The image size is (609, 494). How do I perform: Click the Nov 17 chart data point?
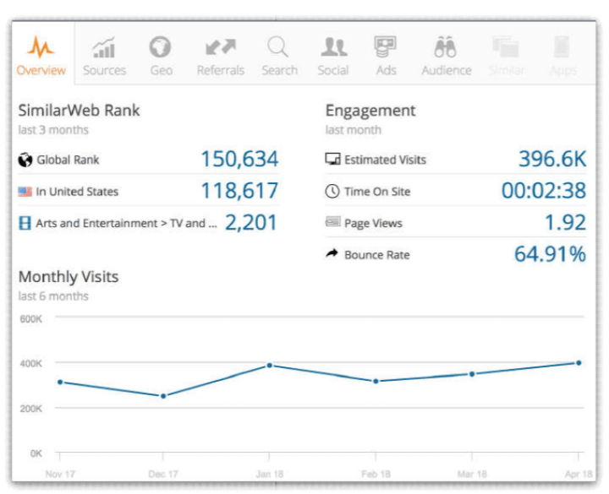pos(60,382)
